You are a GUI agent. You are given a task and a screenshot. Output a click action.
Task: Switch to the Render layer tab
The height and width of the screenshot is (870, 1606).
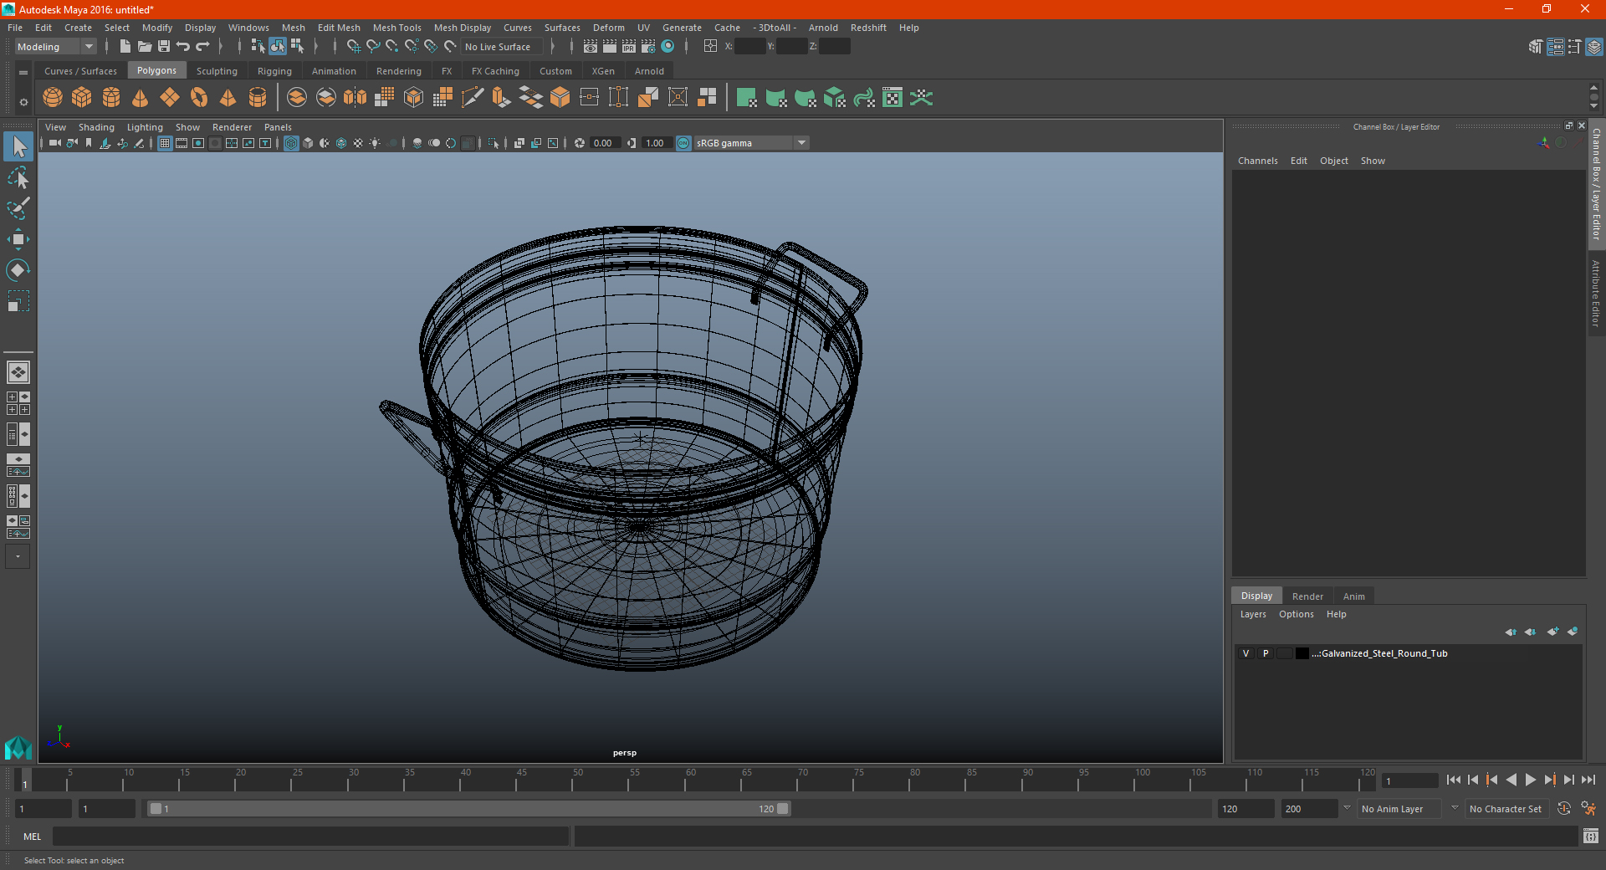1307,596
